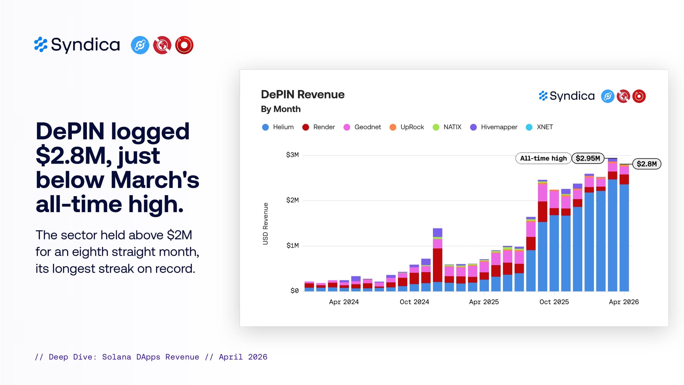Click the Syndica logo inside the chart card
This screenshot has height=385, width=684.
pyautogui.click(x=567, y=96)
